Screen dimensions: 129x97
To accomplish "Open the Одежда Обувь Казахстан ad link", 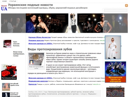I will click(x=39, y=37).
